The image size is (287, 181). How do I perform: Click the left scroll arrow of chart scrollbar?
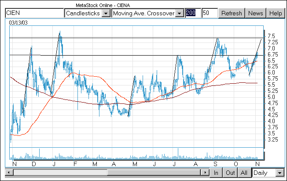[9, 172]
